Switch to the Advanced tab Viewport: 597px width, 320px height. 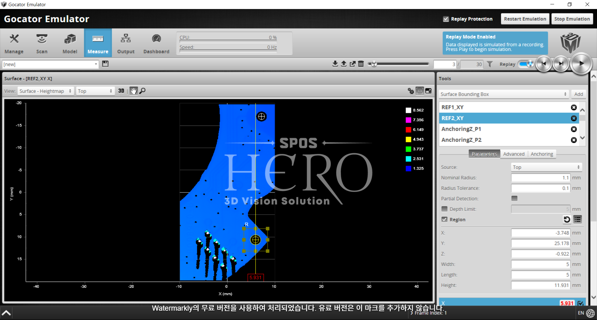(514, 154)
